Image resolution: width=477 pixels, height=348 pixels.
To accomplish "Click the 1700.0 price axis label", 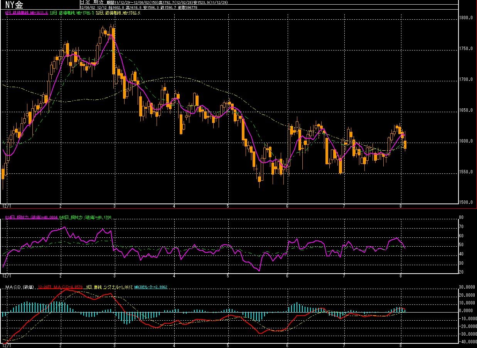I will pos(466,79).
